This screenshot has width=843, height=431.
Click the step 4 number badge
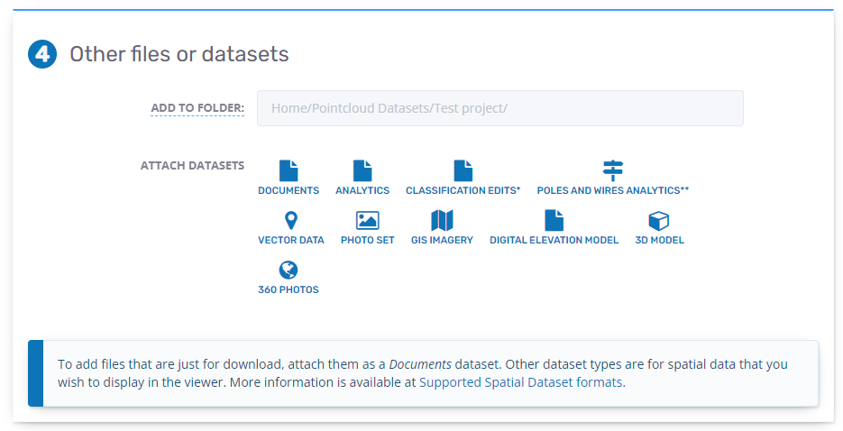[x=41, y=54]
